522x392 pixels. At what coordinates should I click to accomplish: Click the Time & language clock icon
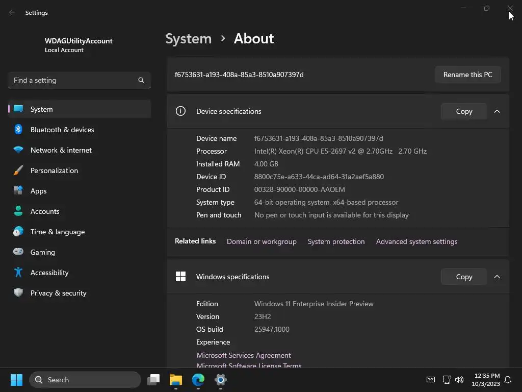coord(18,231)
